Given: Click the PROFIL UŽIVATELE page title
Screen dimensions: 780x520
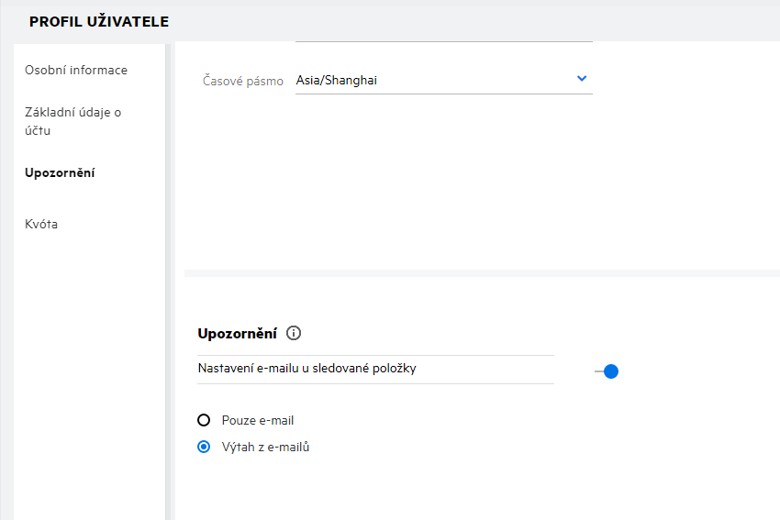Looking at the screenshot, I should 99,22.
